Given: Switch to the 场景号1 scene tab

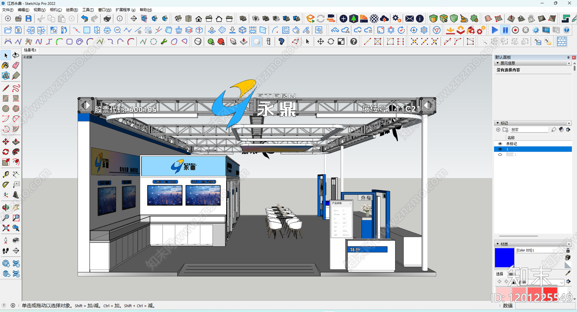Looking at the screenshot, I should click(30, 50).
